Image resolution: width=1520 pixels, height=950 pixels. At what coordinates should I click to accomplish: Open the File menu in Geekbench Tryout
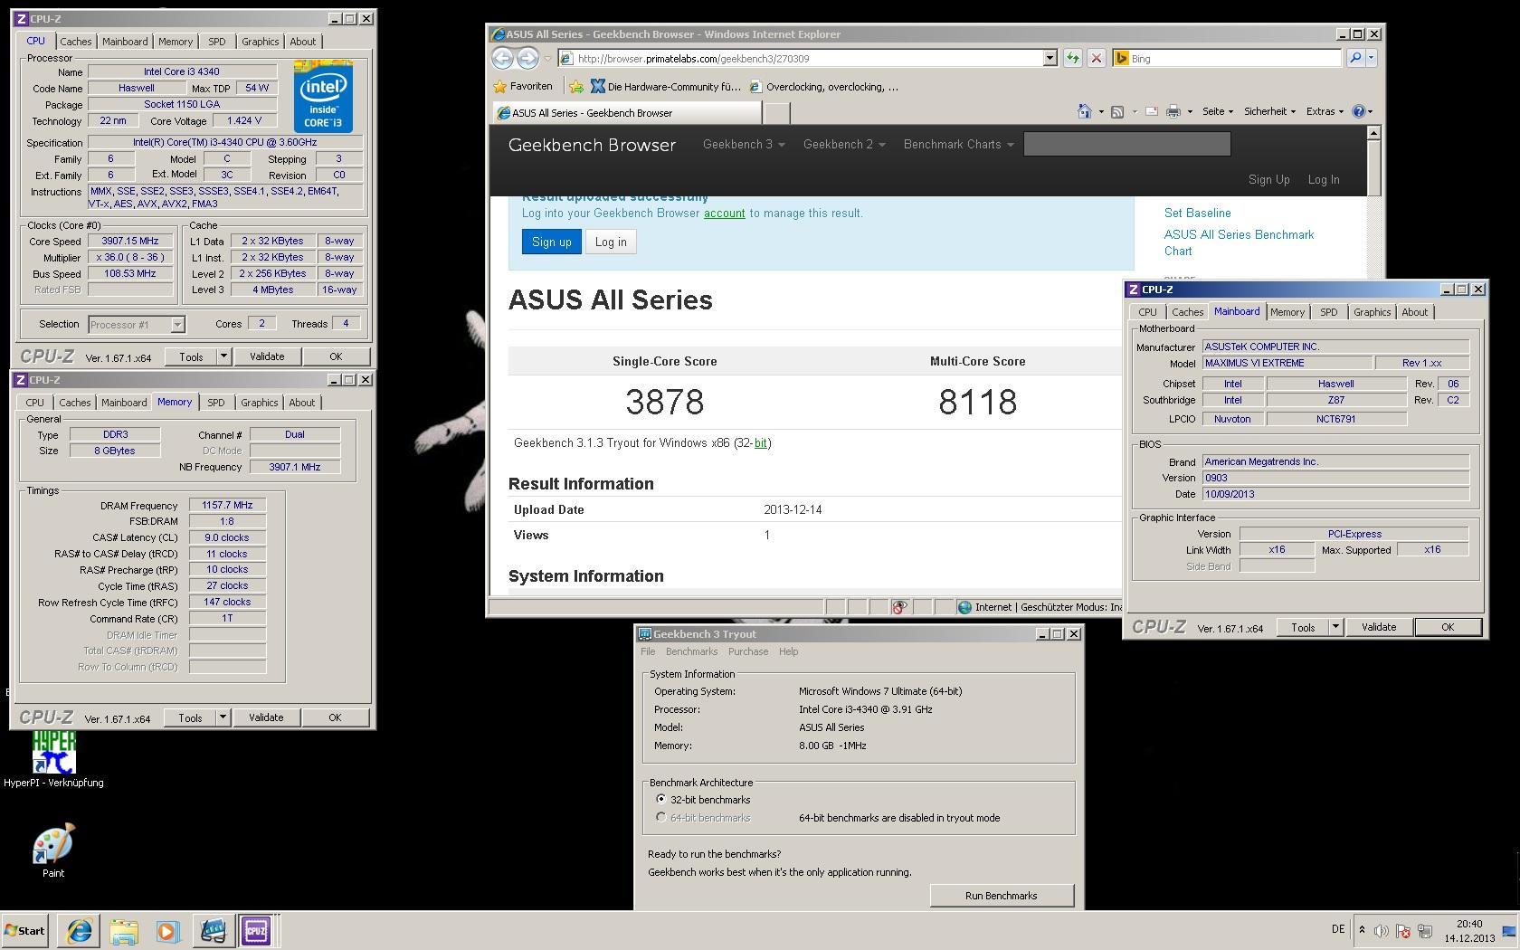coord(648,651)
